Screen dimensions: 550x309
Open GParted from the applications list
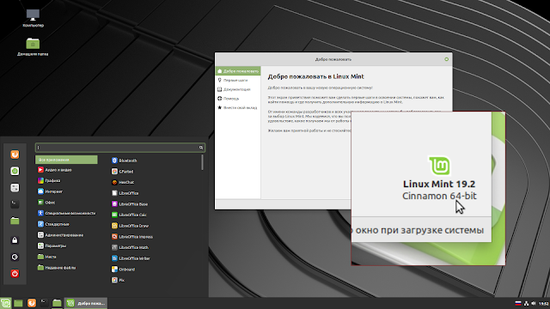(x=122, y=172)
